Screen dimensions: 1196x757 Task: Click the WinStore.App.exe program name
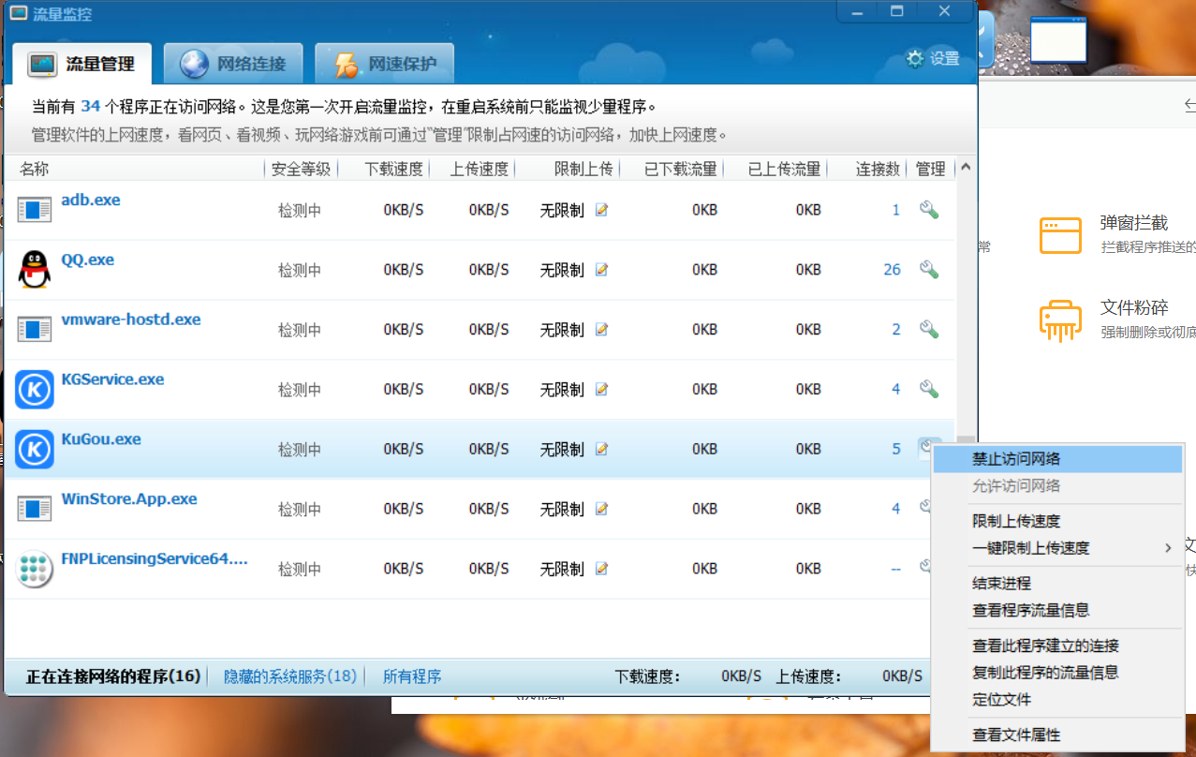[129, 499]
